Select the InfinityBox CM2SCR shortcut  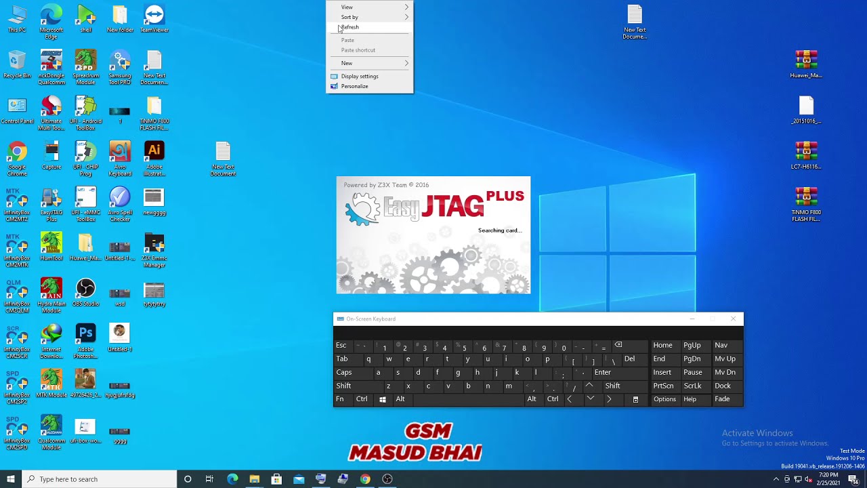tap(17, 341)
